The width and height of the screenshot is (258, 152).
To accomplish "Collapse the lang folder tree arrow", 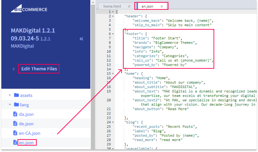I will click(x=10, y=105).
